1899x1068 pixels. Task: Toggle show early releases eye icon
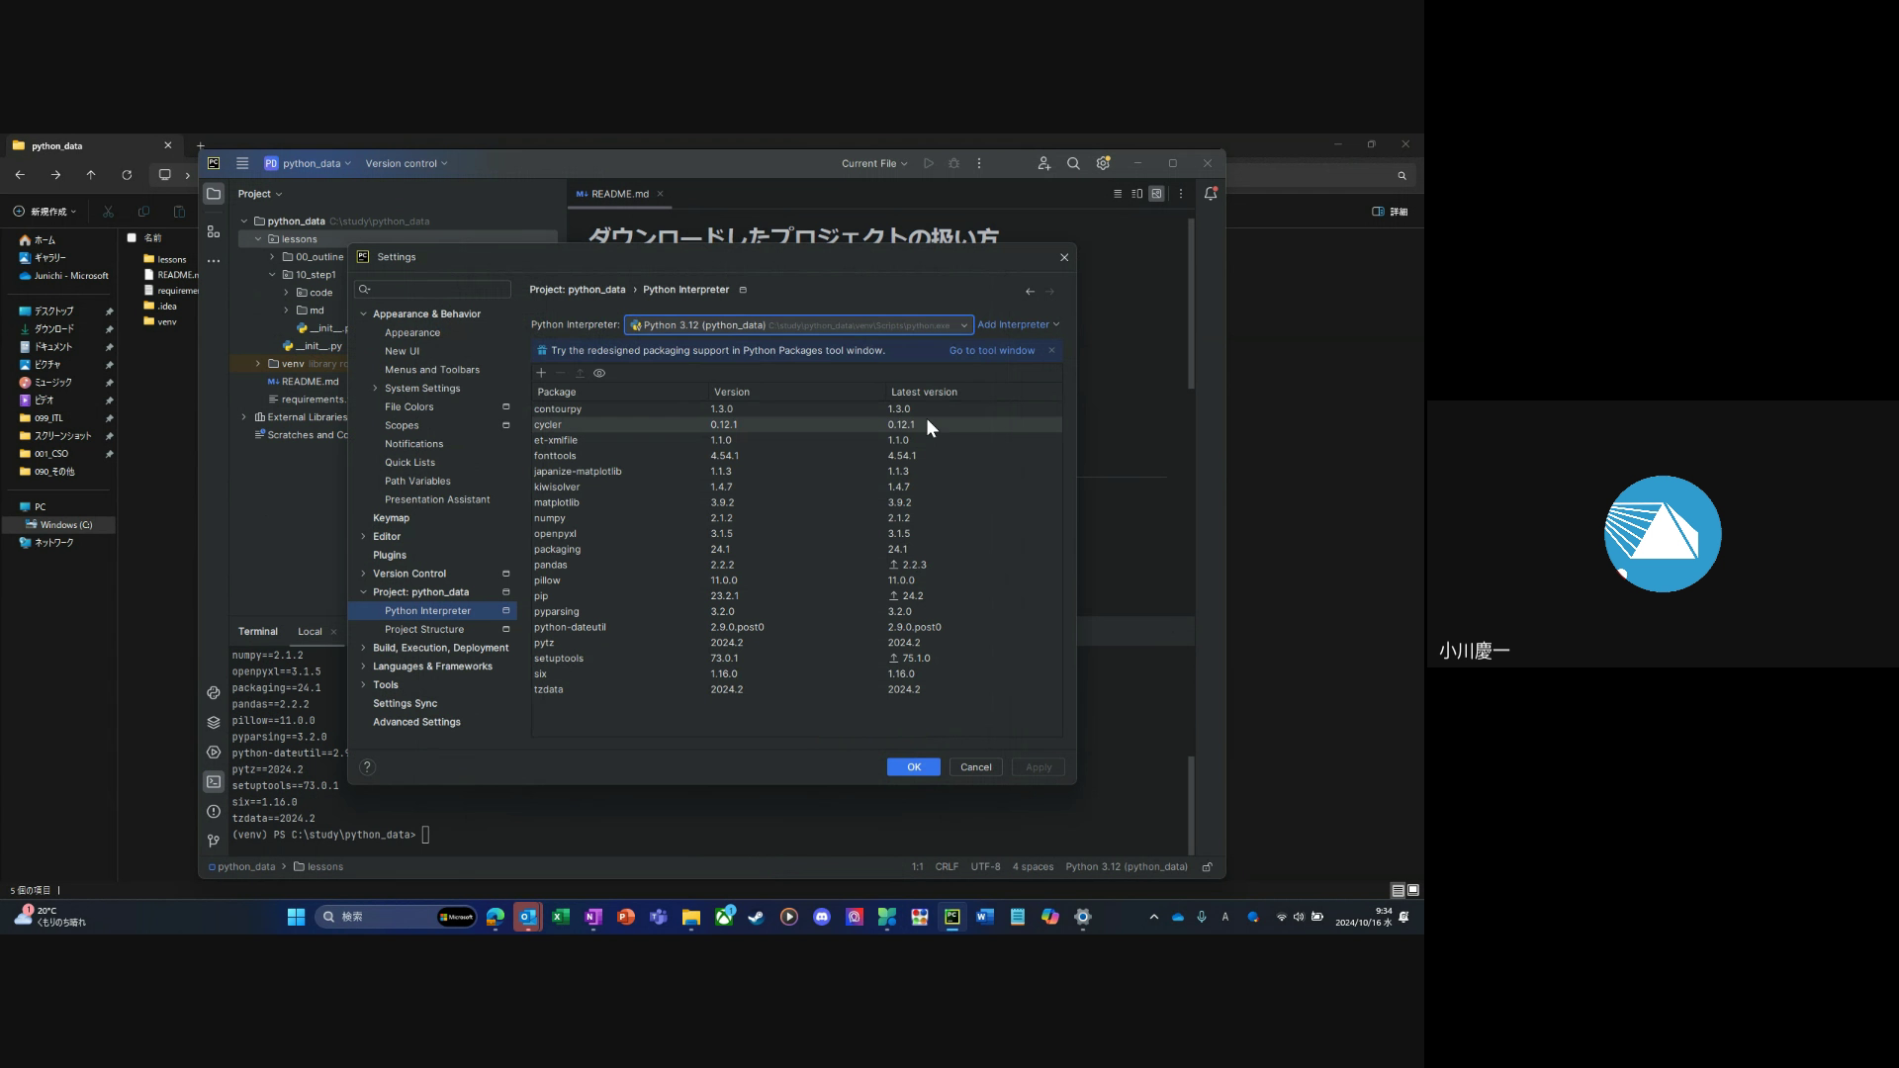pos(599,373)
